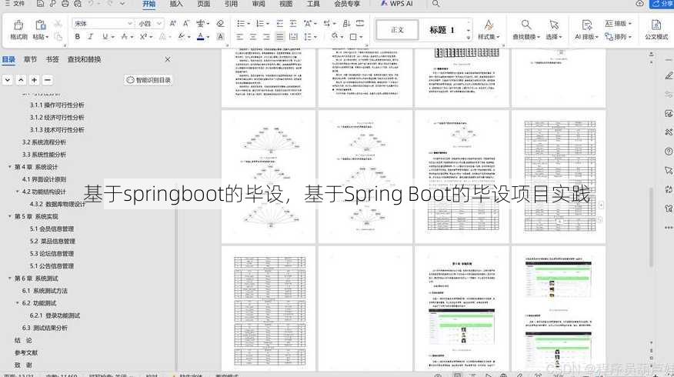Go to outline entry 5.2 菜品信息管理
This screenshot has width=674, height=377.
pos(52,241)
